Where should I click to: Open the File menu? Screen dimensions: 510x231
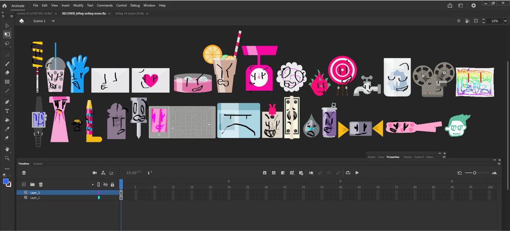pos(36,6)
